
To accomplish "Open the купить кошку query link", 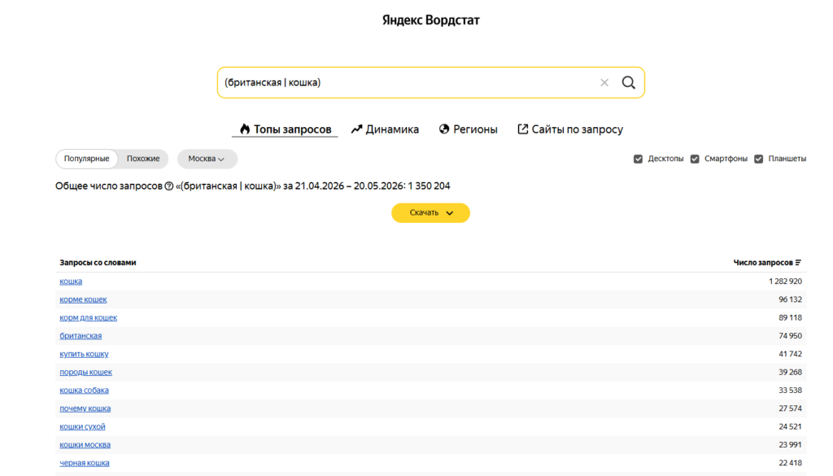I will coord(84,354).
